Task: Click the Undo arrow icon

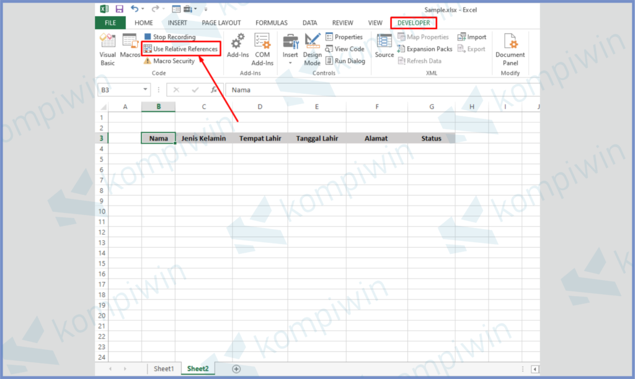Action: point(135,9)
